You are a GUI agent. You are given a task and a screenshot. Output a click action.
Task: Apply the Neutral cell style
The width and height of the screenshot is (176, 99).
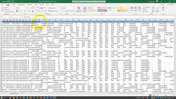(x=122, y=8)
